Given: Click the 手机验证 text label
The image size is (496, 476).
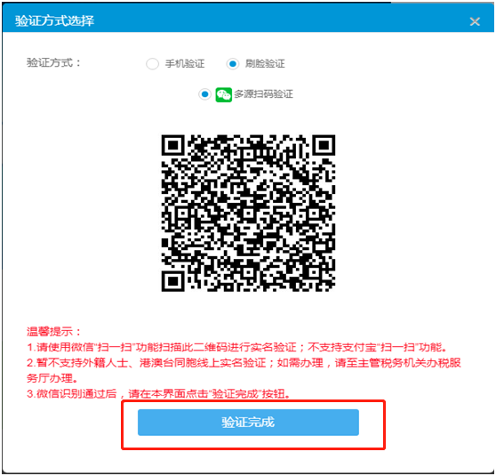Looking at the screenshot, I should click(x=185, y=64).
